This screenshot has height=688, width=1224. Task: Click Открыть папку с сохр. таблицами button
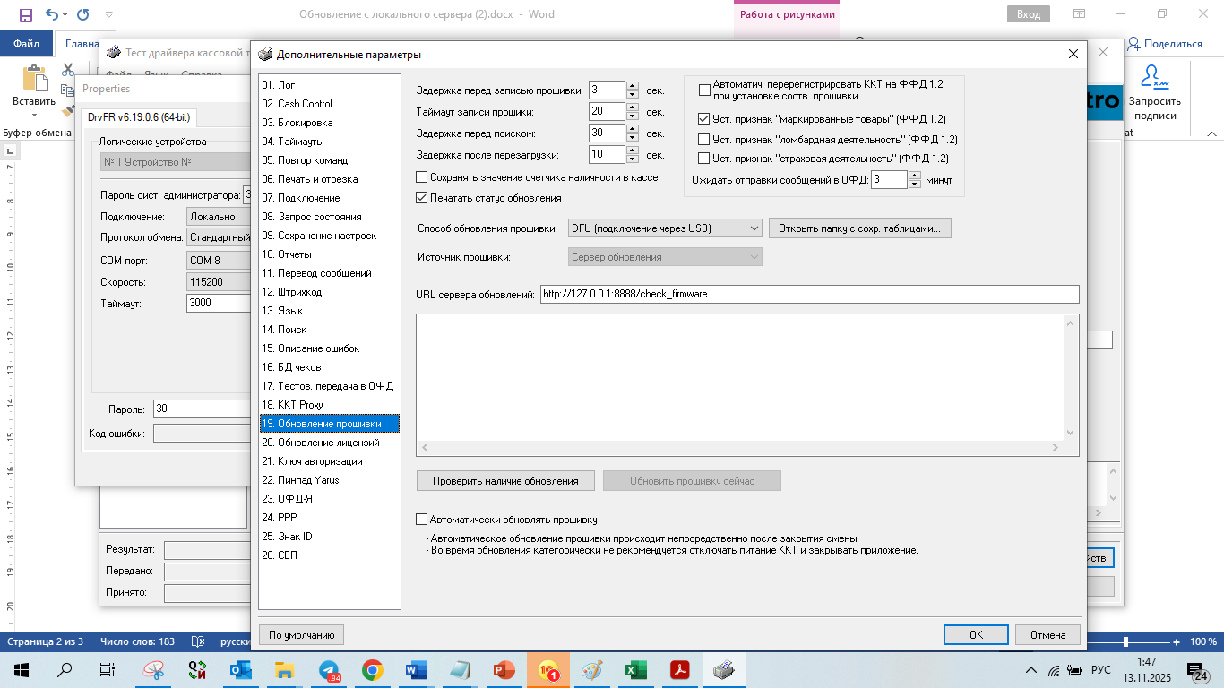pos(859,228)
